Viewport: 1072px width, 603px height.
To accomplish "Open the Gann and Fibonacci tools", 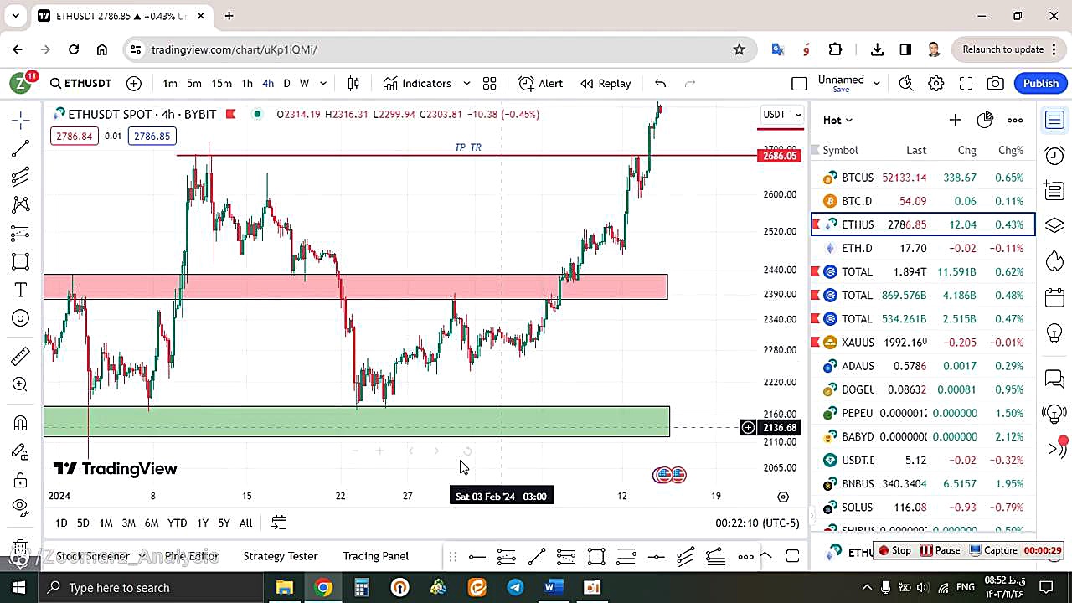I will coord(21,177).
